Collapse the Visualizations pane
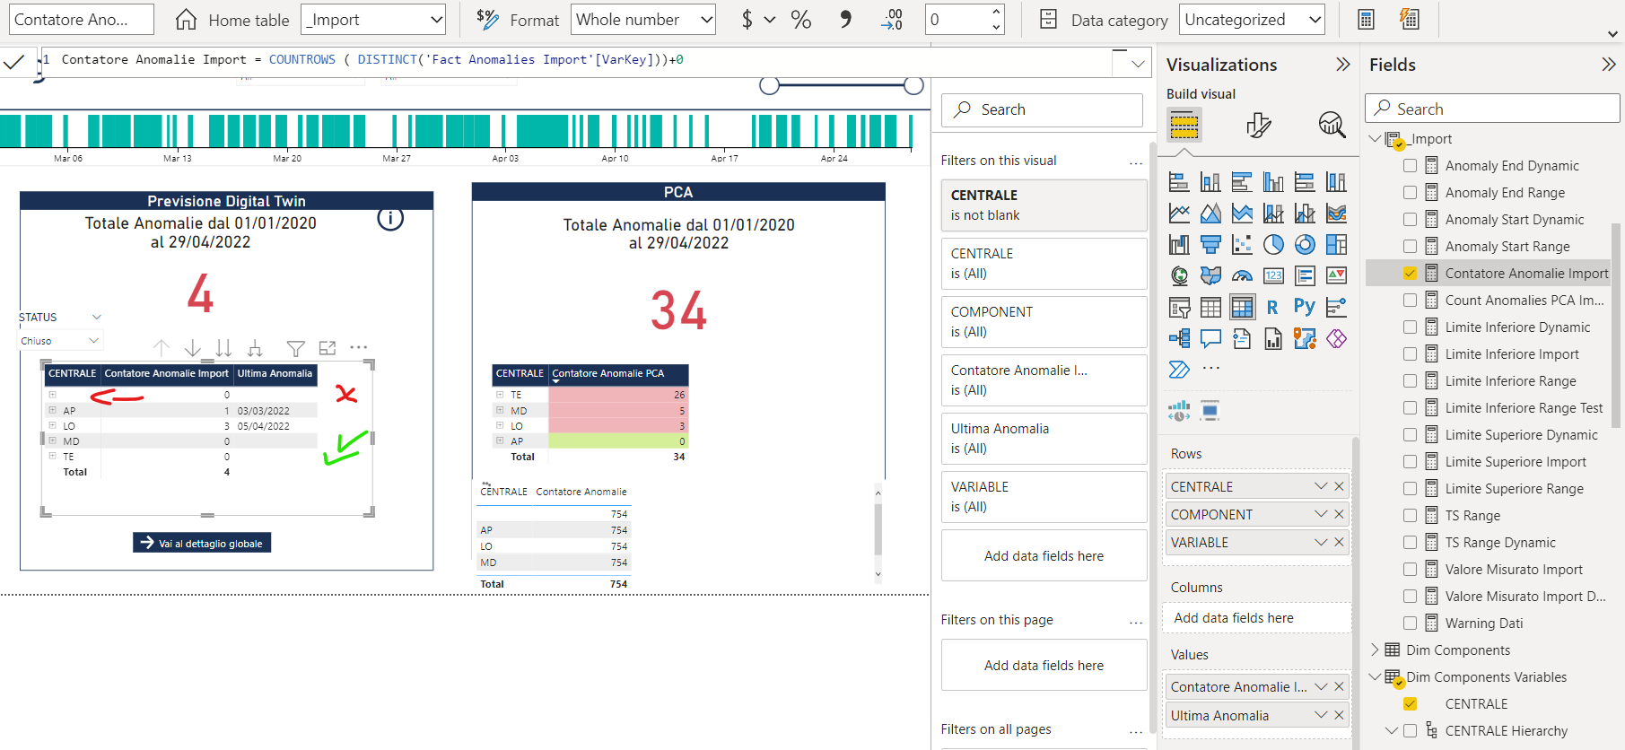This screenshot has height=750, width=1625. coord(1342,65)
